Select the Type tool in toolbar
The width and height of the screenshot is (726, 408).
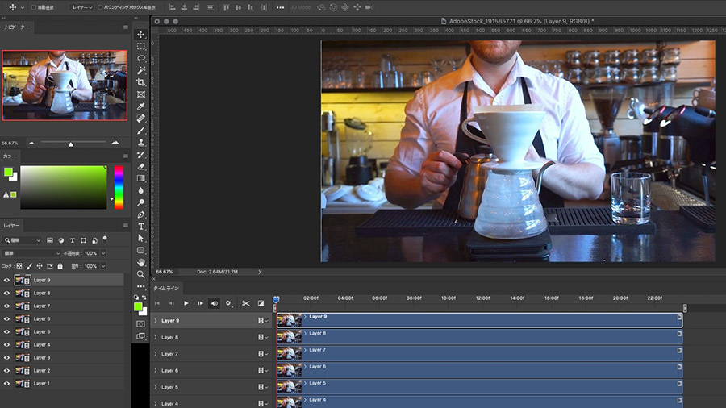141,227
